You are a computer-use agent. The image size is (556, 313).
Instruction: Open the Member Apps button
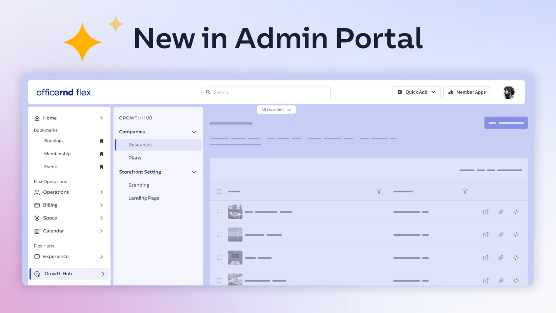pos(466,92)
